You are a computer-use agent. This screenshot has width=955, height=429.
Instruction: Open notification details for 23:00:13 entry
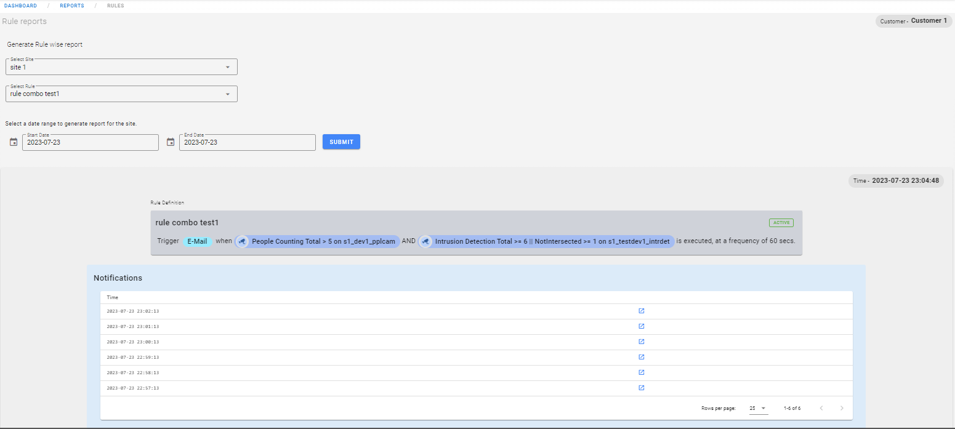point(641,342)
